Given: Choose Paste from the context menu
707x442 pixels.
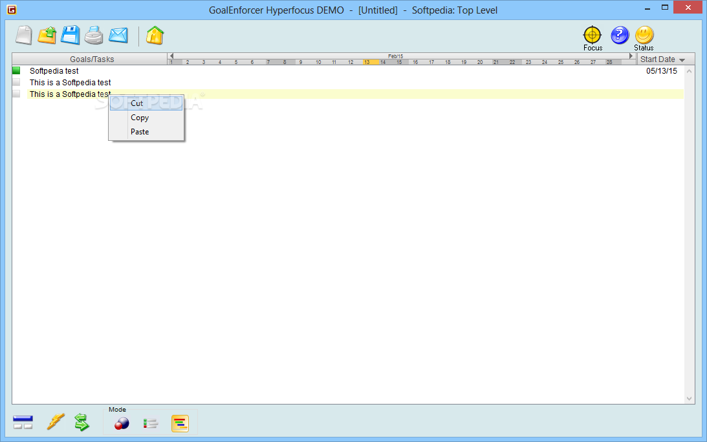Looking at the screenshot, I should (x=146, y=132).
